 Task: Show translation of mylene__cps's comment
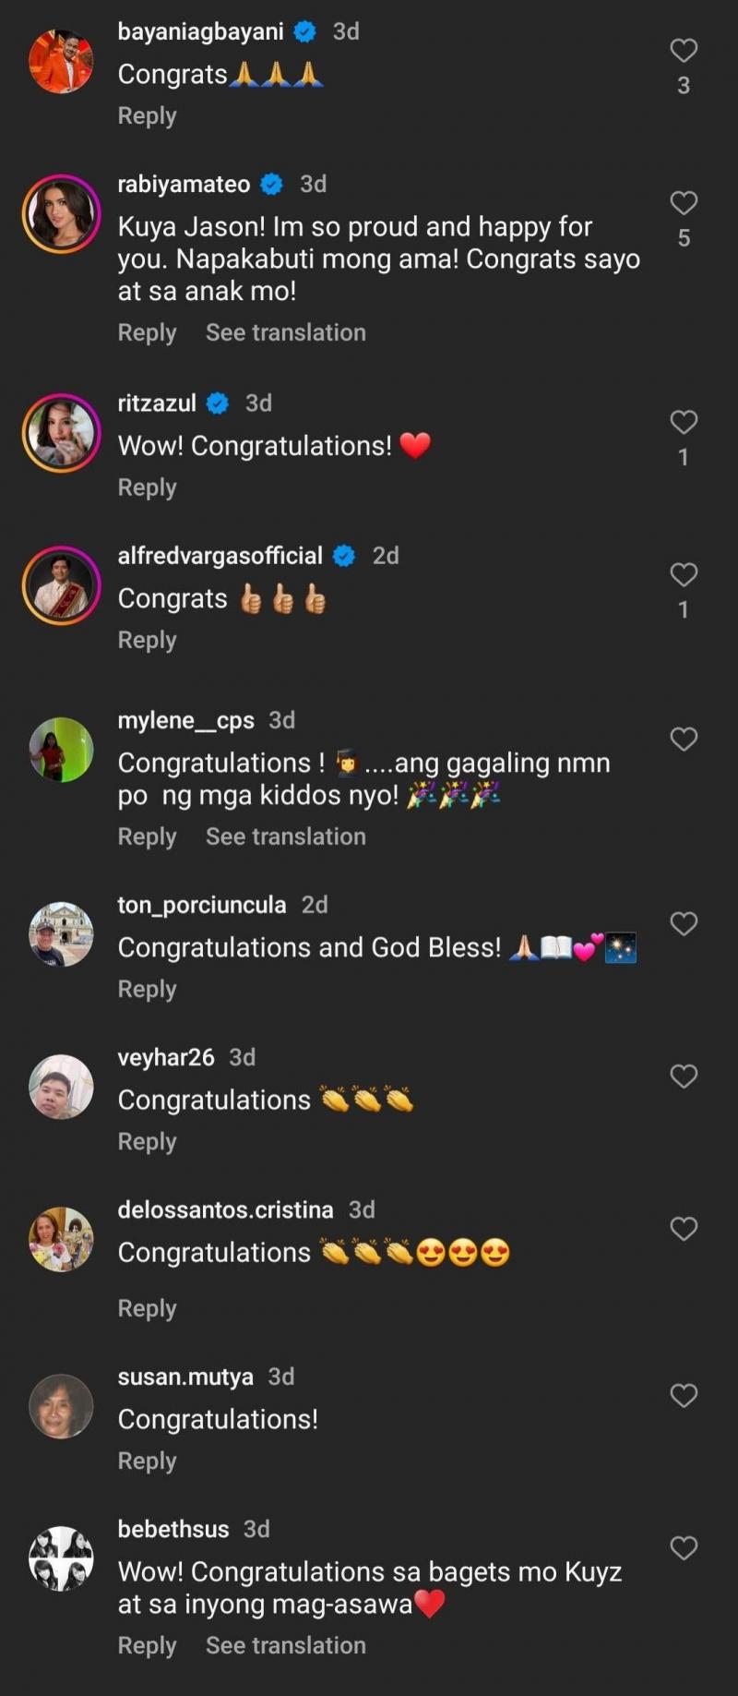pos(285,836)
